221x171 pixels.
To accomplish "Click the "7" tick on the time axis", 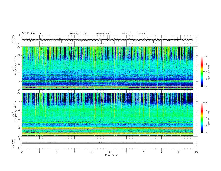I will point(144,152).
